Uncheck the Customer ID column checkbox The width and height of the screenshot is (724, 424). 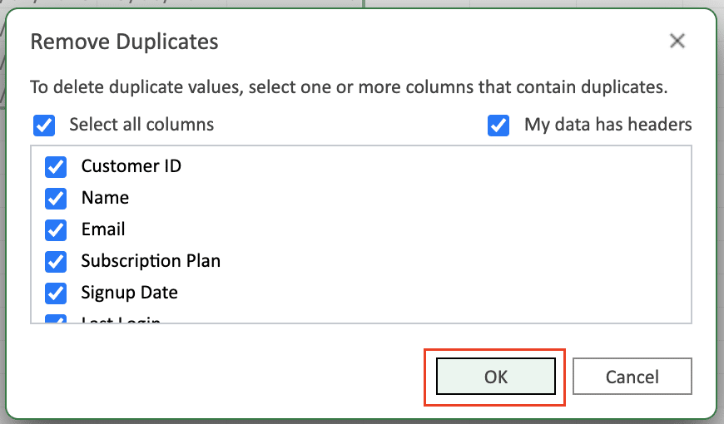tap(56, 166)
